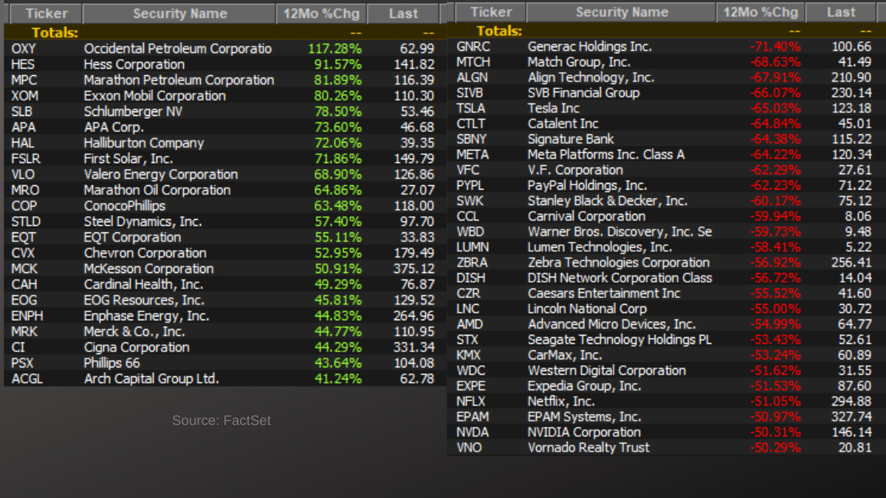886x498 pixels.
Task: Sort left table by 12Mo %Chg header
Action: 321,13
